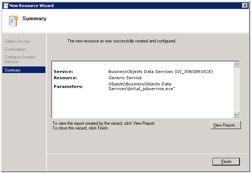Click the summary box scrollbar track

(236, 90)
